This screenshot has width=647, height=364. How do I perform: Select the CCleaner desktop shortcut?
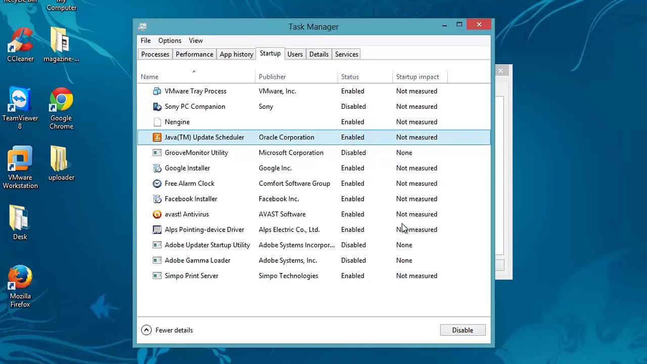click(x=20, y=45)
